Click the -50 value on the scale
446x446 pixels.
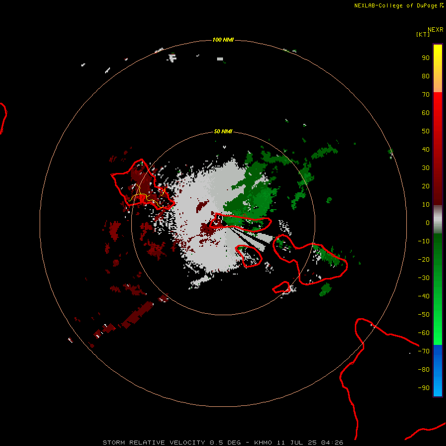424,315
